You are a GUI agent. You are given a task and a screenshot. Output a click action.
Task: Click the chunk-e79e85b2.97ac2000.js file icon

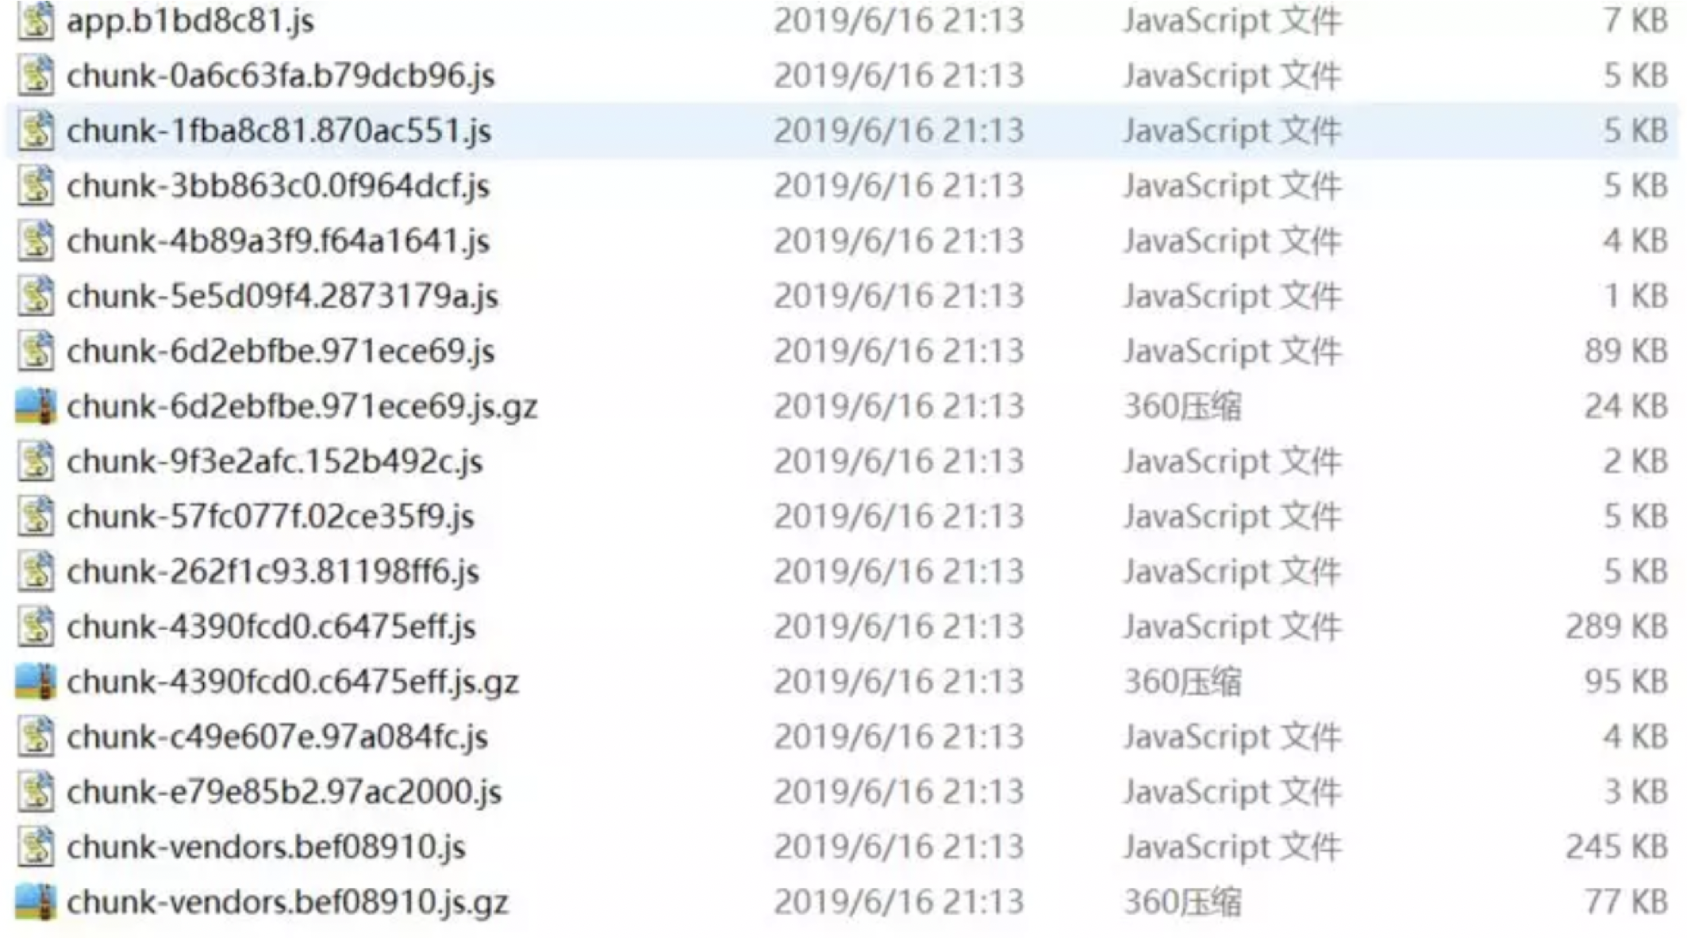[36, 792]
